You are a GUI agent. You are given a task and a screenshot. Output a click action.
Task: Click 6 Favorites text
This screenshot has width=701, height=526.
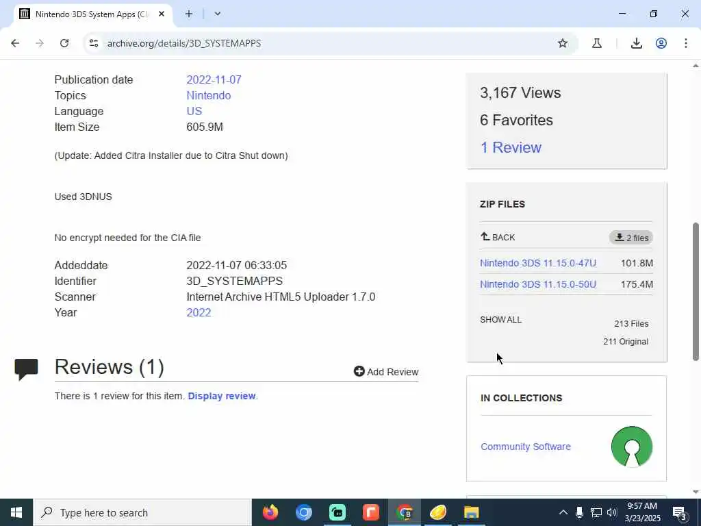pyautogui.click(x=516, y=120)
